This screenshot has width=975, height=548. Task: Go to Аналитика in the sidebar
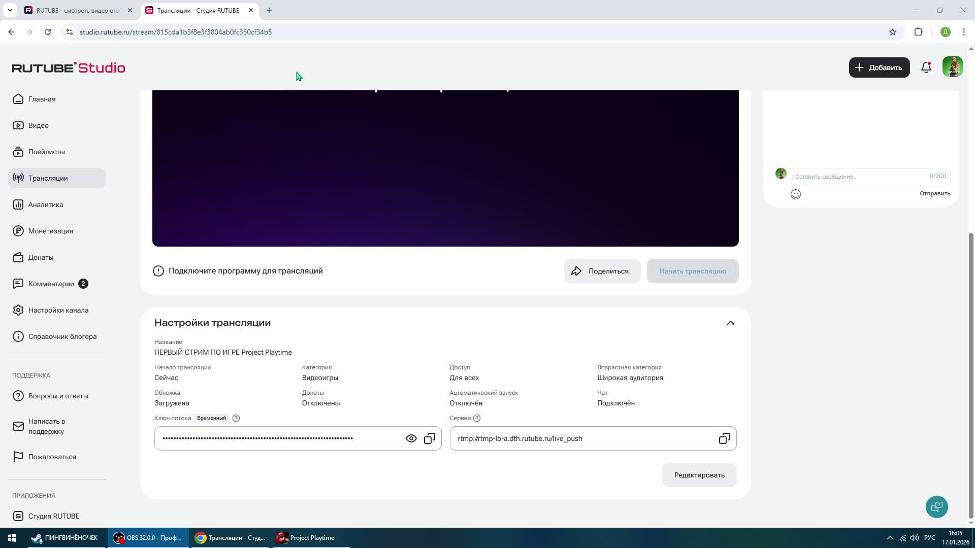pos(46,204)
